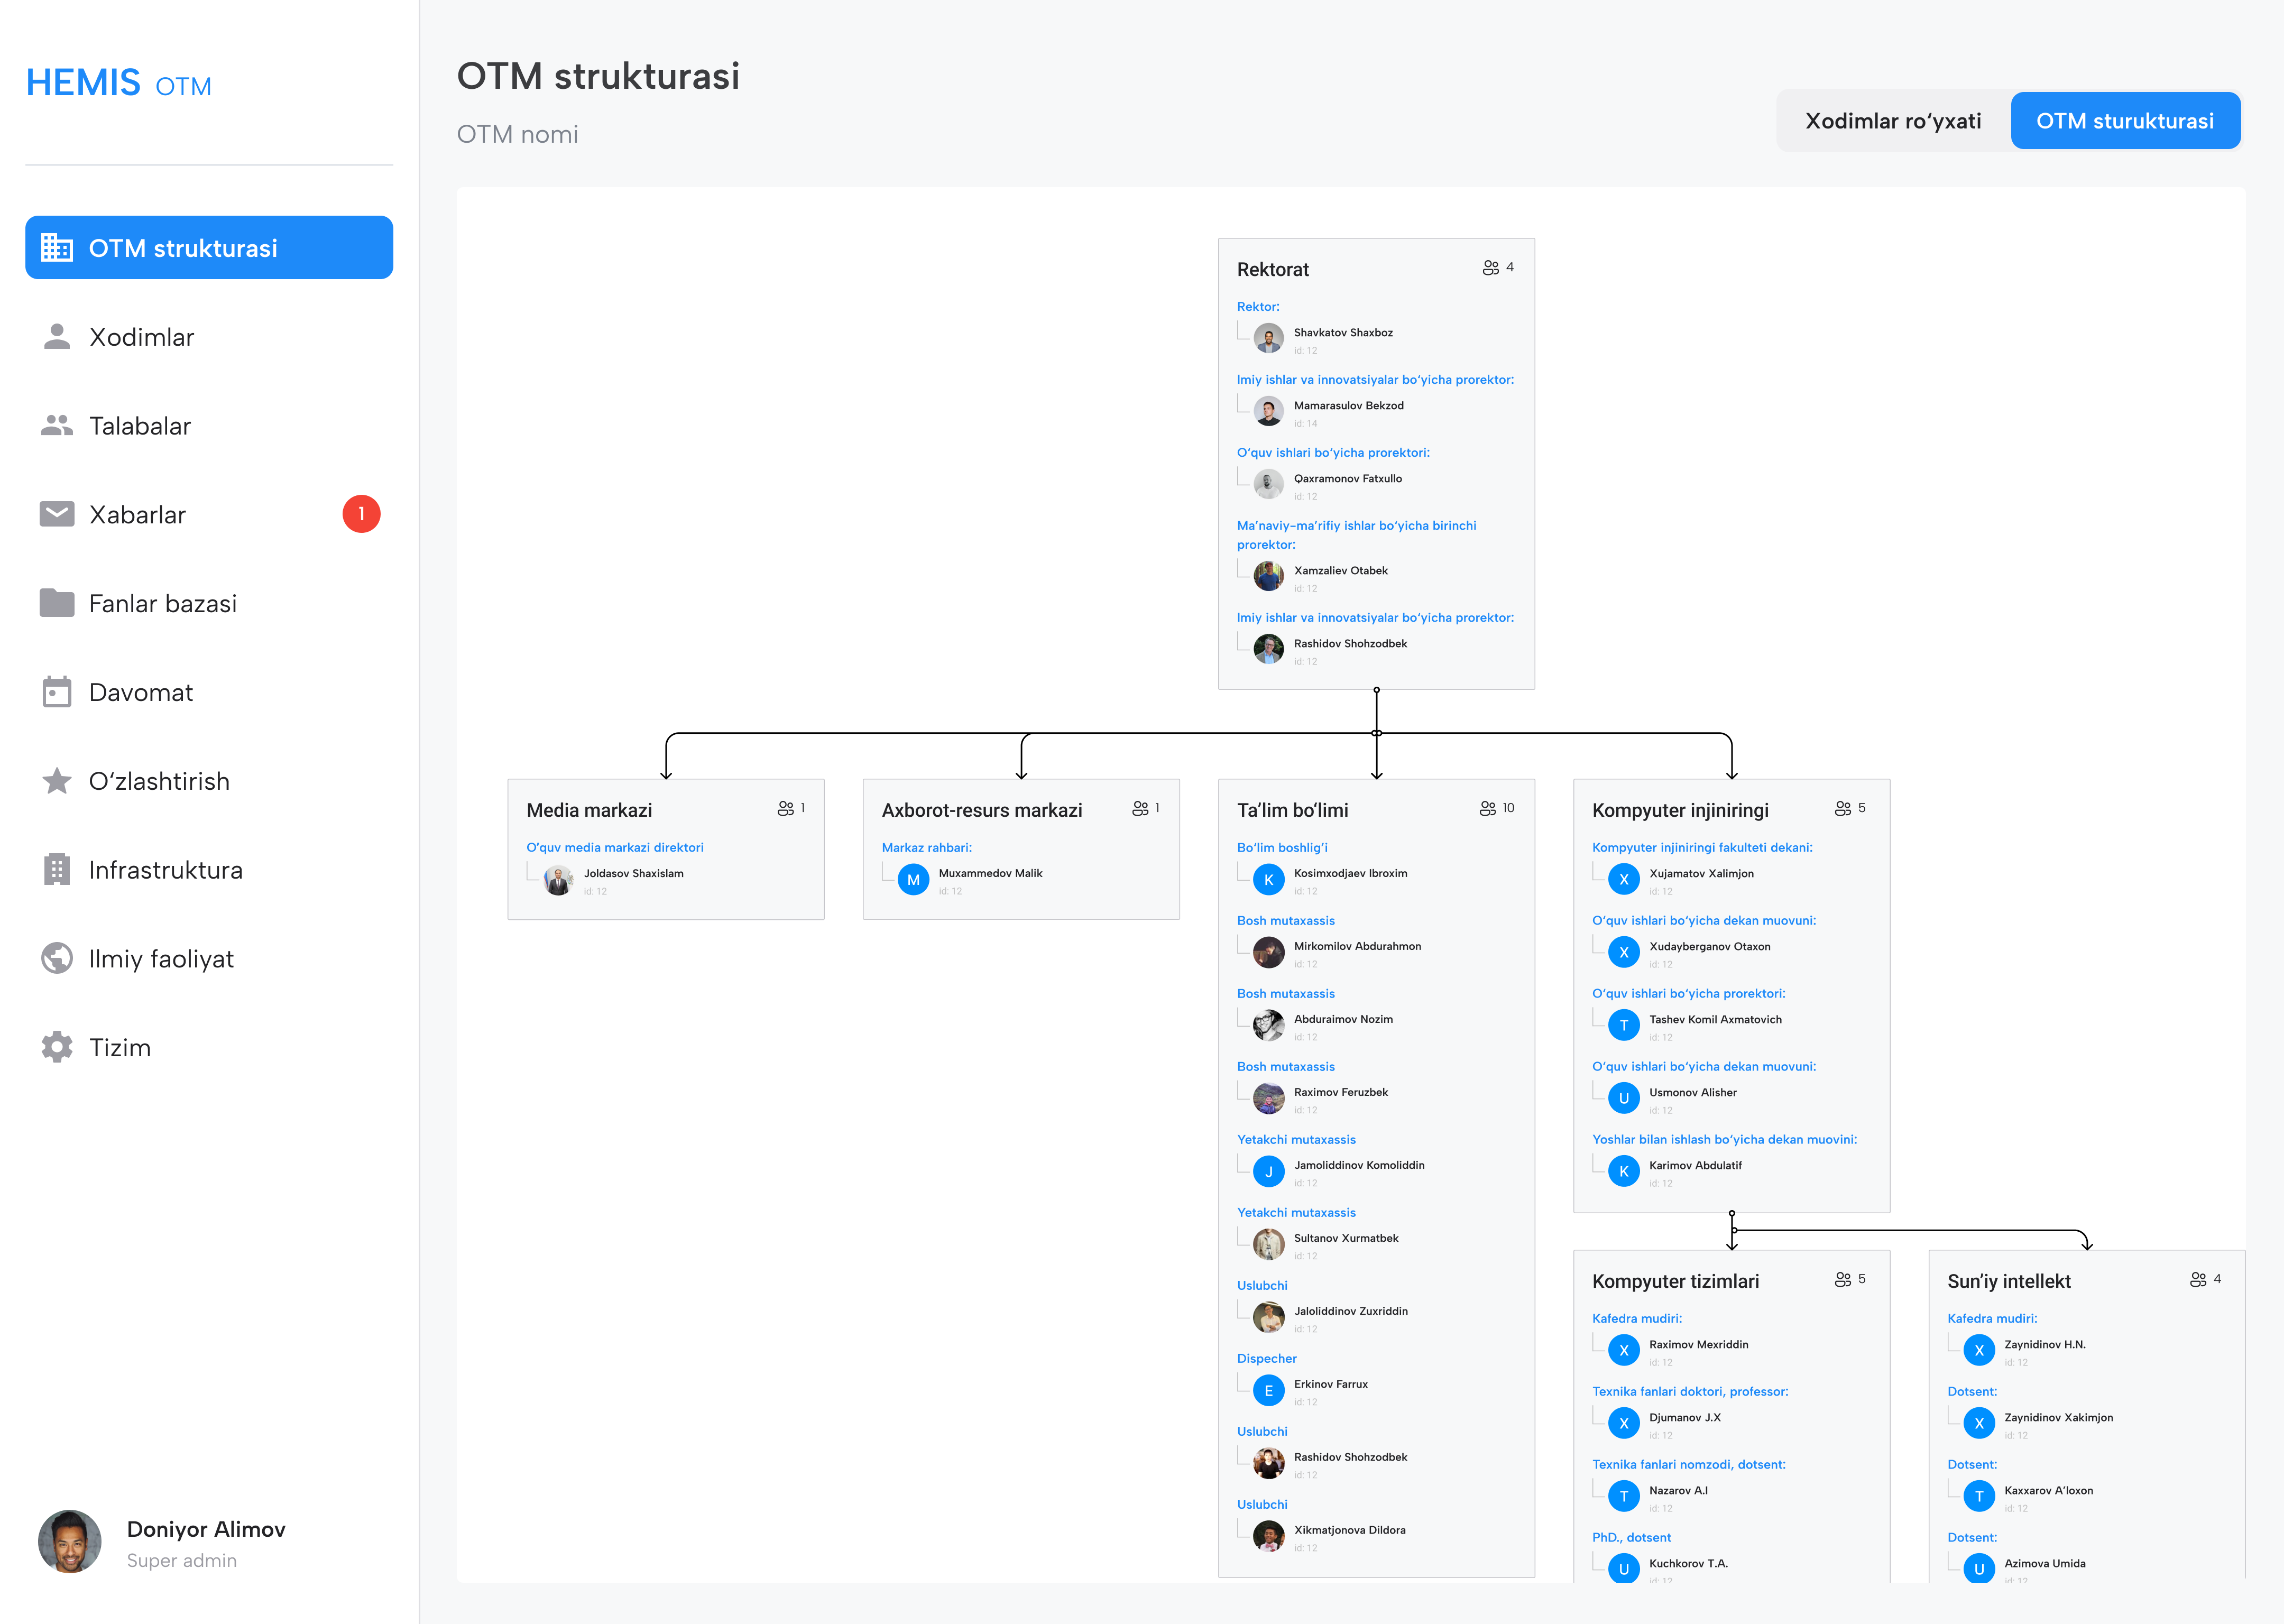Open Talabalar menu item

click(x=209, y=425)
